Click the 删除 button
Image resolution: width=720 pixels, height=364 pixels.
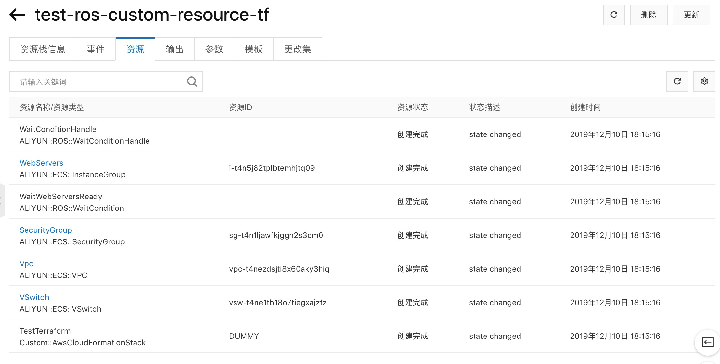[649, 15]
